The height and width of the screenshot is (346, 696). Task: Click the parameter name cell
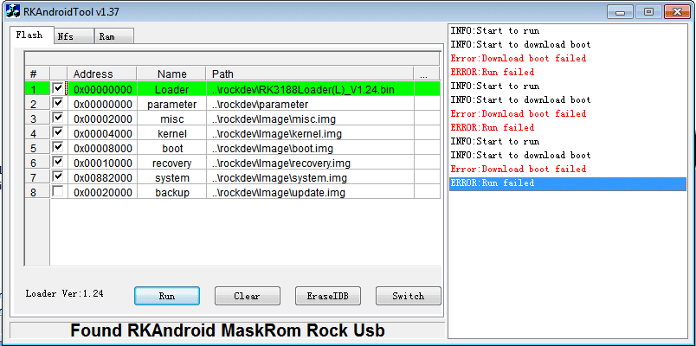coord(171,105)
